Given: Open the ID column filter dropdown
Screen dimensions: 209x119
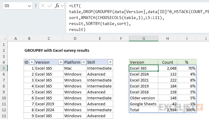Looking at the screenshot, I should point(32,62).
